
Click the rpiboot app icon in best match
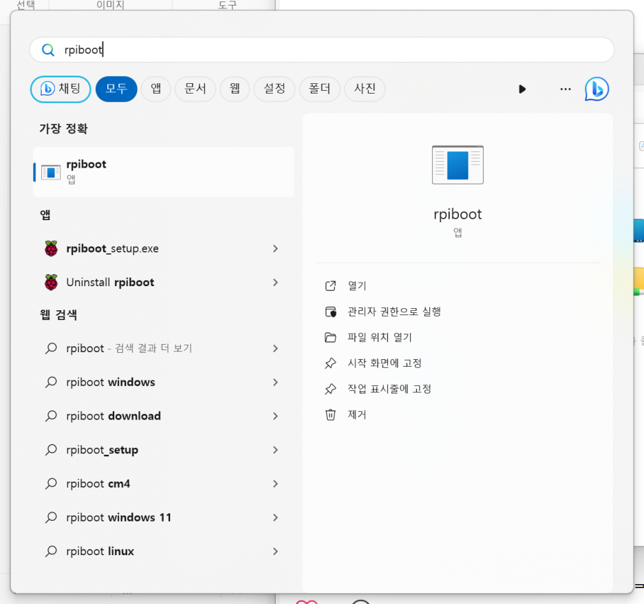tap(51, 172)
